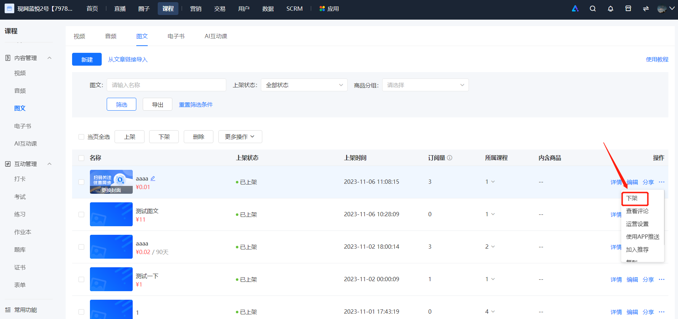Expand 所属课程 chevron in 2023-11-06 11:08:15 row
This screenshot has width=678, height=319.
click(493, 182)
